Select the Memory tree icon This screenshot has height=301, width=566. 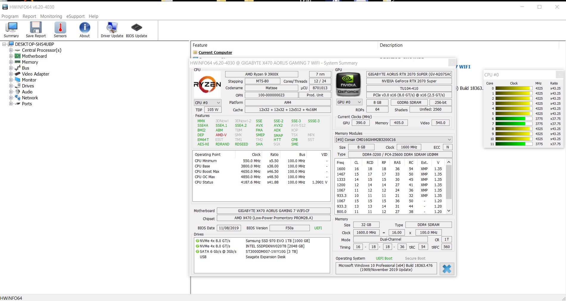coord(18,62)
